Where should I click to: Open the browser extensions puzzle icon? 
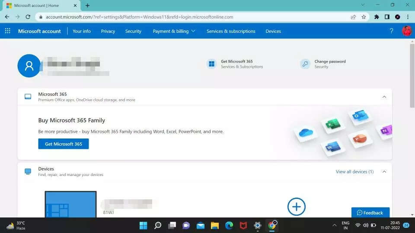(377, 17)
